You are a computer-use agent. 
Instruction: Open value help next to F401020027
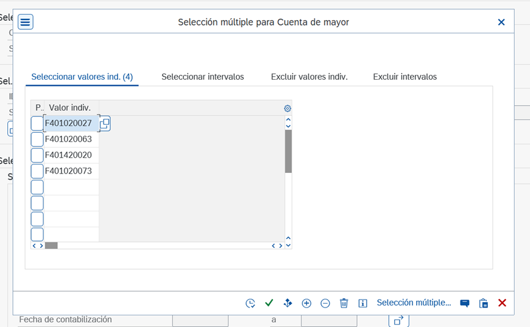(x=105, y=124)
